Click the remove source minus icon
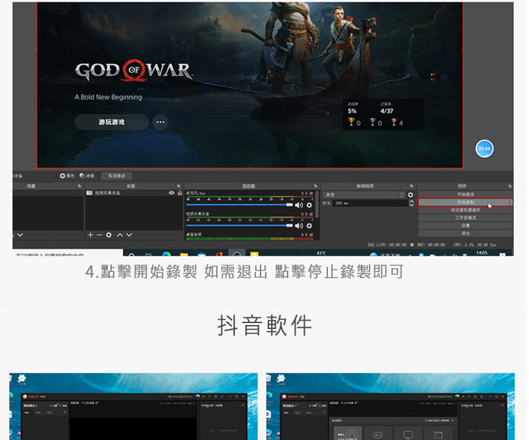529x440 pixels. [x=99, y=235]
